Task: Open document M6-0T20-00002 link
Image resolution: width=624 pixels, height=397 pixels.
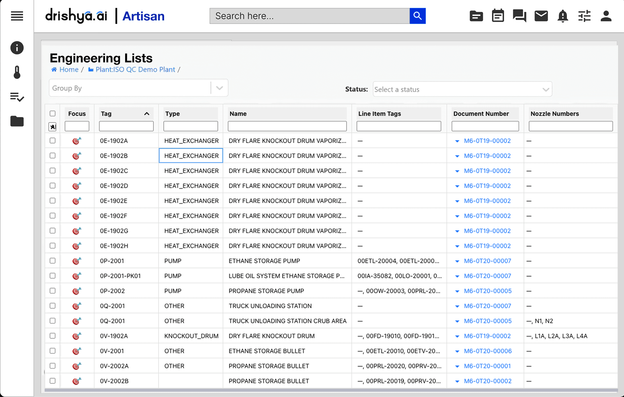Action: point(488,381)
